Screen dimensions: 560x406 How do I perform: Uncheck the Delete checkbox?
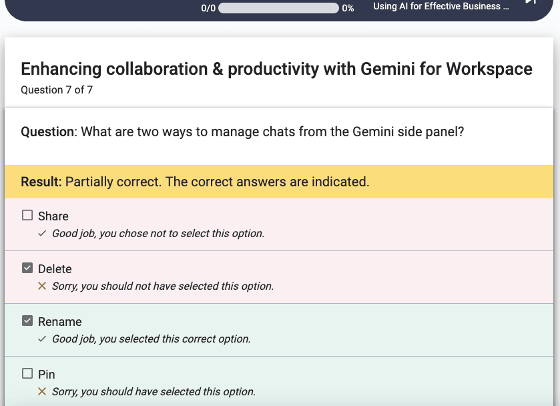pos(27,268)
